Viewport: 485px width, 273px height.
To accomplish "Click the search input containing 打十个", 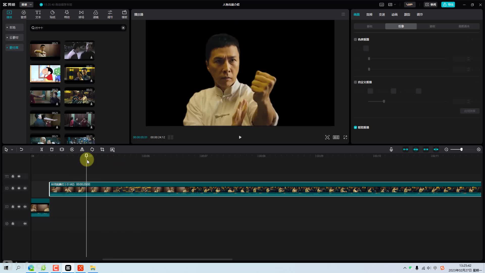I will (x=78, y=28).
